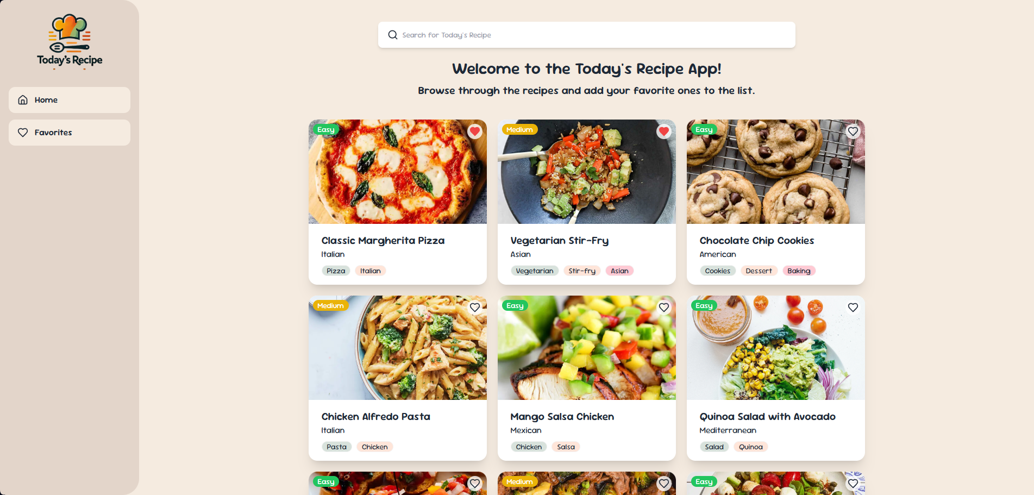Open the Home menu item
Viewport: 1034px width, 495px height.
(70, 100)
